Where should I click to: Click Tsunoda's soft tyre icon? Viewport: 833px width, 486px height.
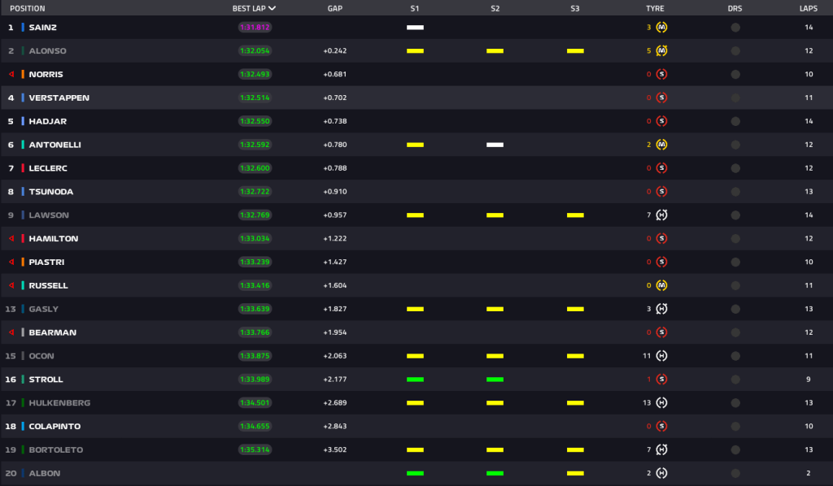(x=661, y=192)
